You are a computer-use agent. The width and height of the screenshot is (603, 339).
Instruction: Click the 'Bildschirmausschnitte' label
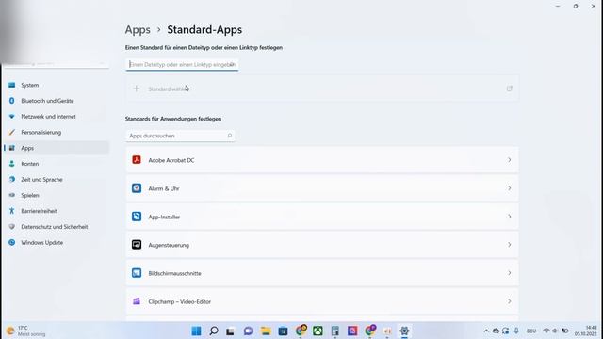click(x=174, y=274)
